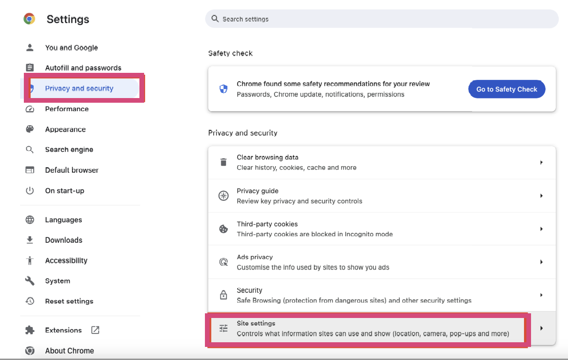The height and width of the screenshot is (360, 568).
Task: Click the On start-up power icon
Action: pos(30,191)
